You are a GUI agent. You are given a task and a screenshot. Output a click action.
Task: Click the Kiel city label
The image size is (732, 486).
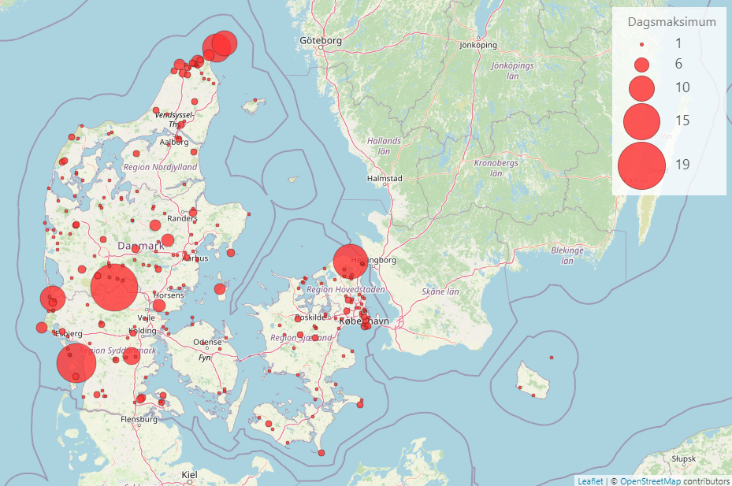tap(189, 475)
